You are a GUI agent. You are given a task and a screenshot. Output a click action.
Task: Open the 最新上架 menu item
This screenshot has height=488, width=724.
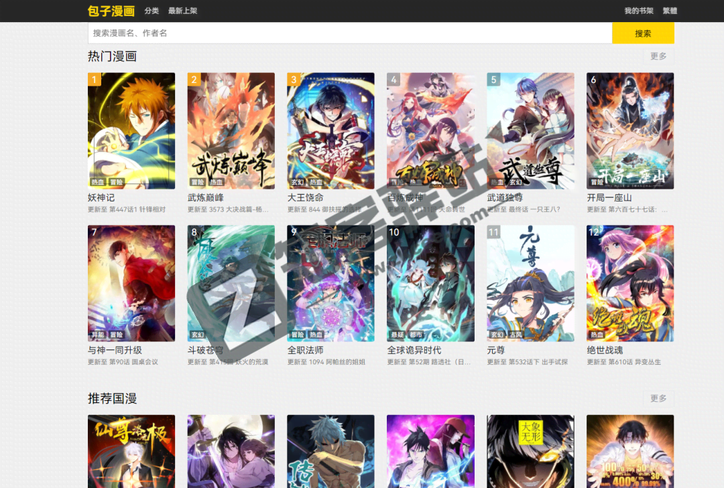click(182, 11)
